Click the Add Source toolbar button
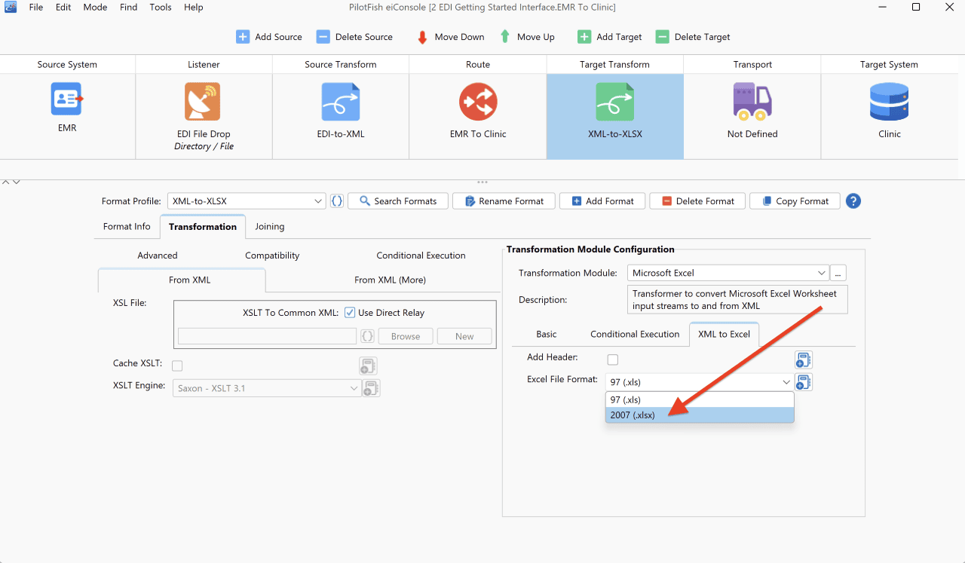 point(269,37)
